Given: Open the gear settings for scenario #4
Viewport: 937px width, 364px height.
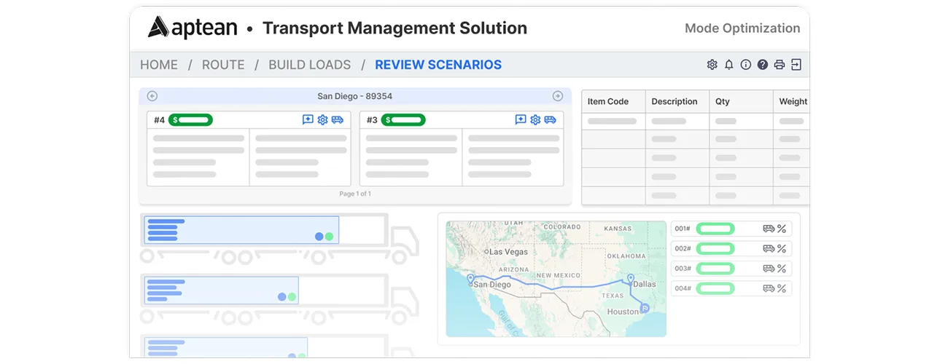Looking at the screenshot, I should coord(322,119).
